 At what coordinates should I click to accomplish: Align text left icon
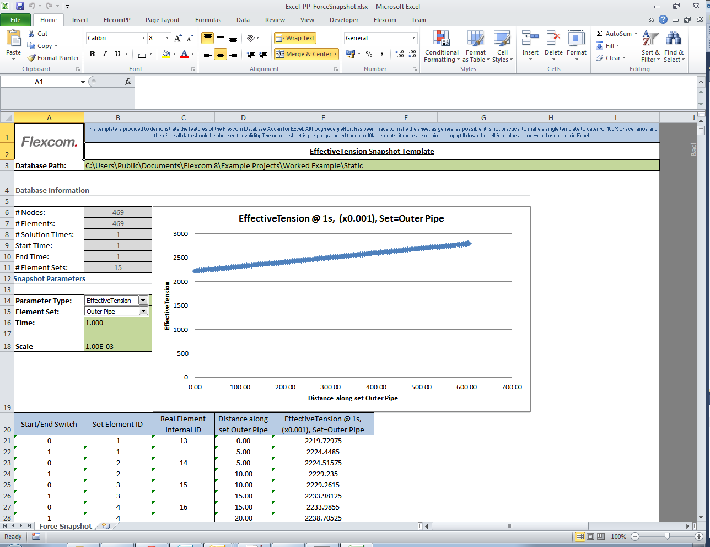coord(207,54)
